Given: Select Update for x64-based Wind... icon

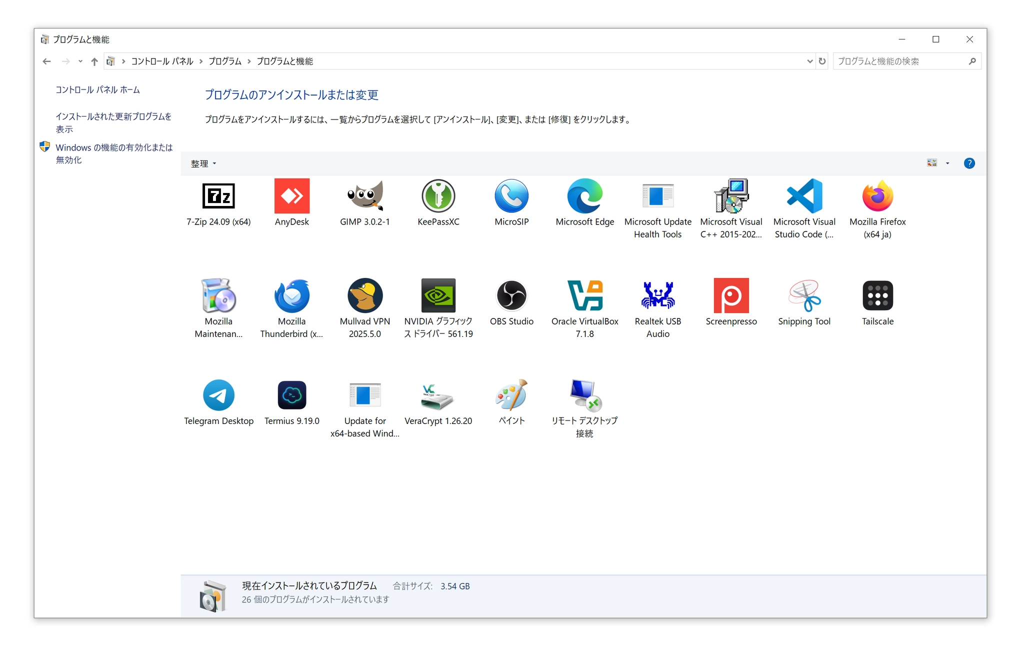Looking at the screenshot, I should click(365, 395).
